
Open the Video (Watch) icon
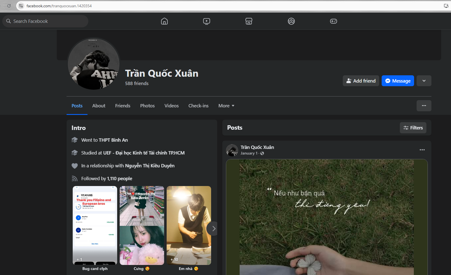point(207,21)
